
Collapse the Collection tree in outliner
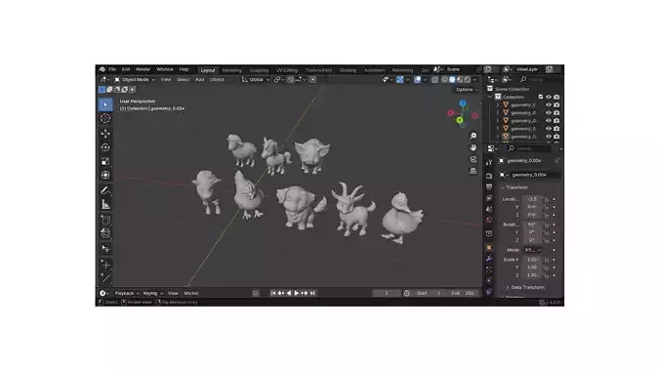point(490,97)
